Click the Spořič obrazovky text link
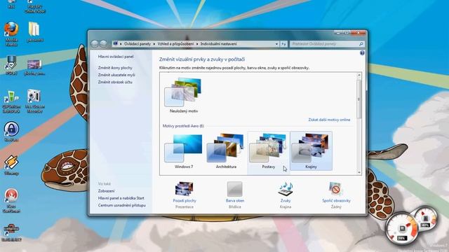Screen dimensions: 449x252 click(336, 201)
